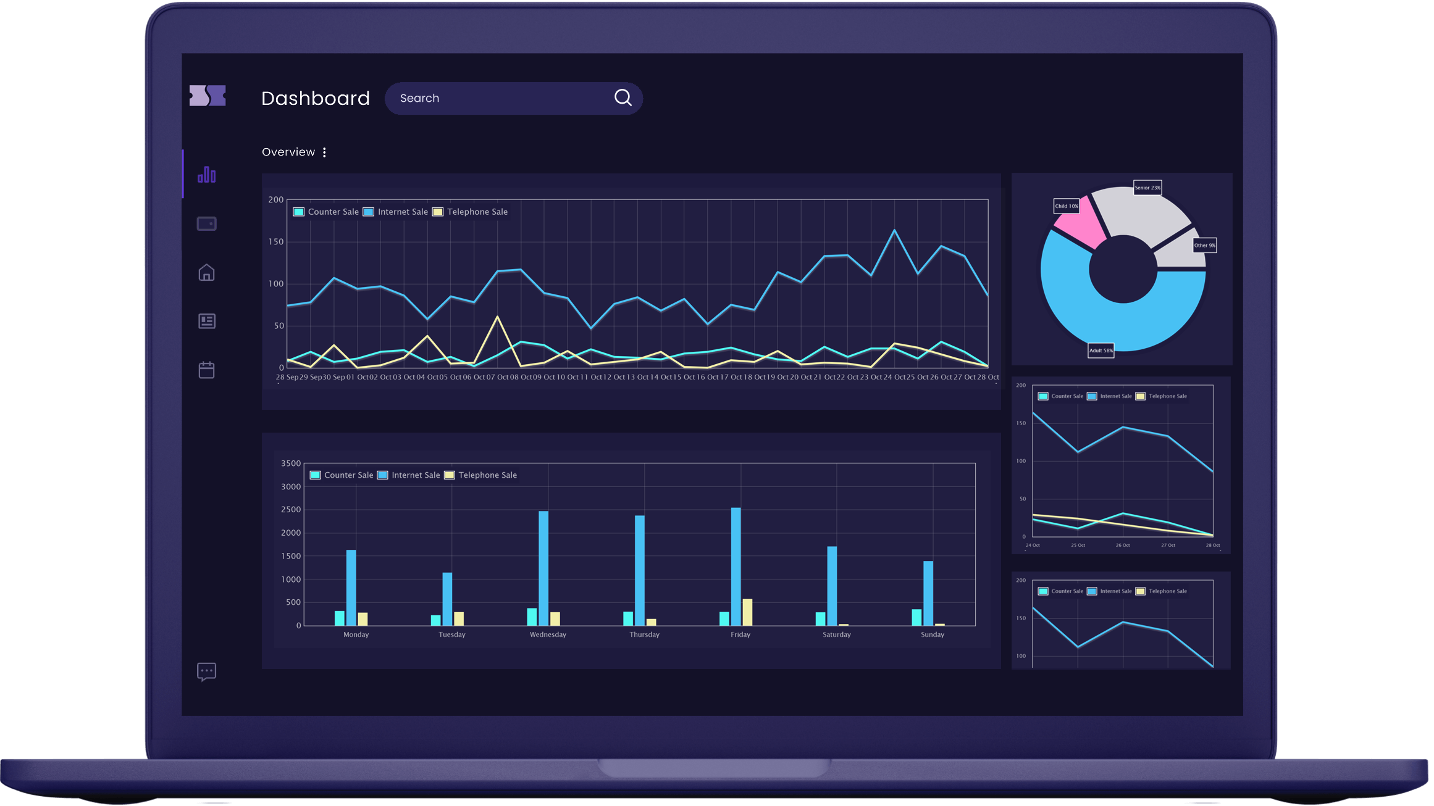Toggle Internet Sale in the bar chart legend

click(x=409, y=475)
